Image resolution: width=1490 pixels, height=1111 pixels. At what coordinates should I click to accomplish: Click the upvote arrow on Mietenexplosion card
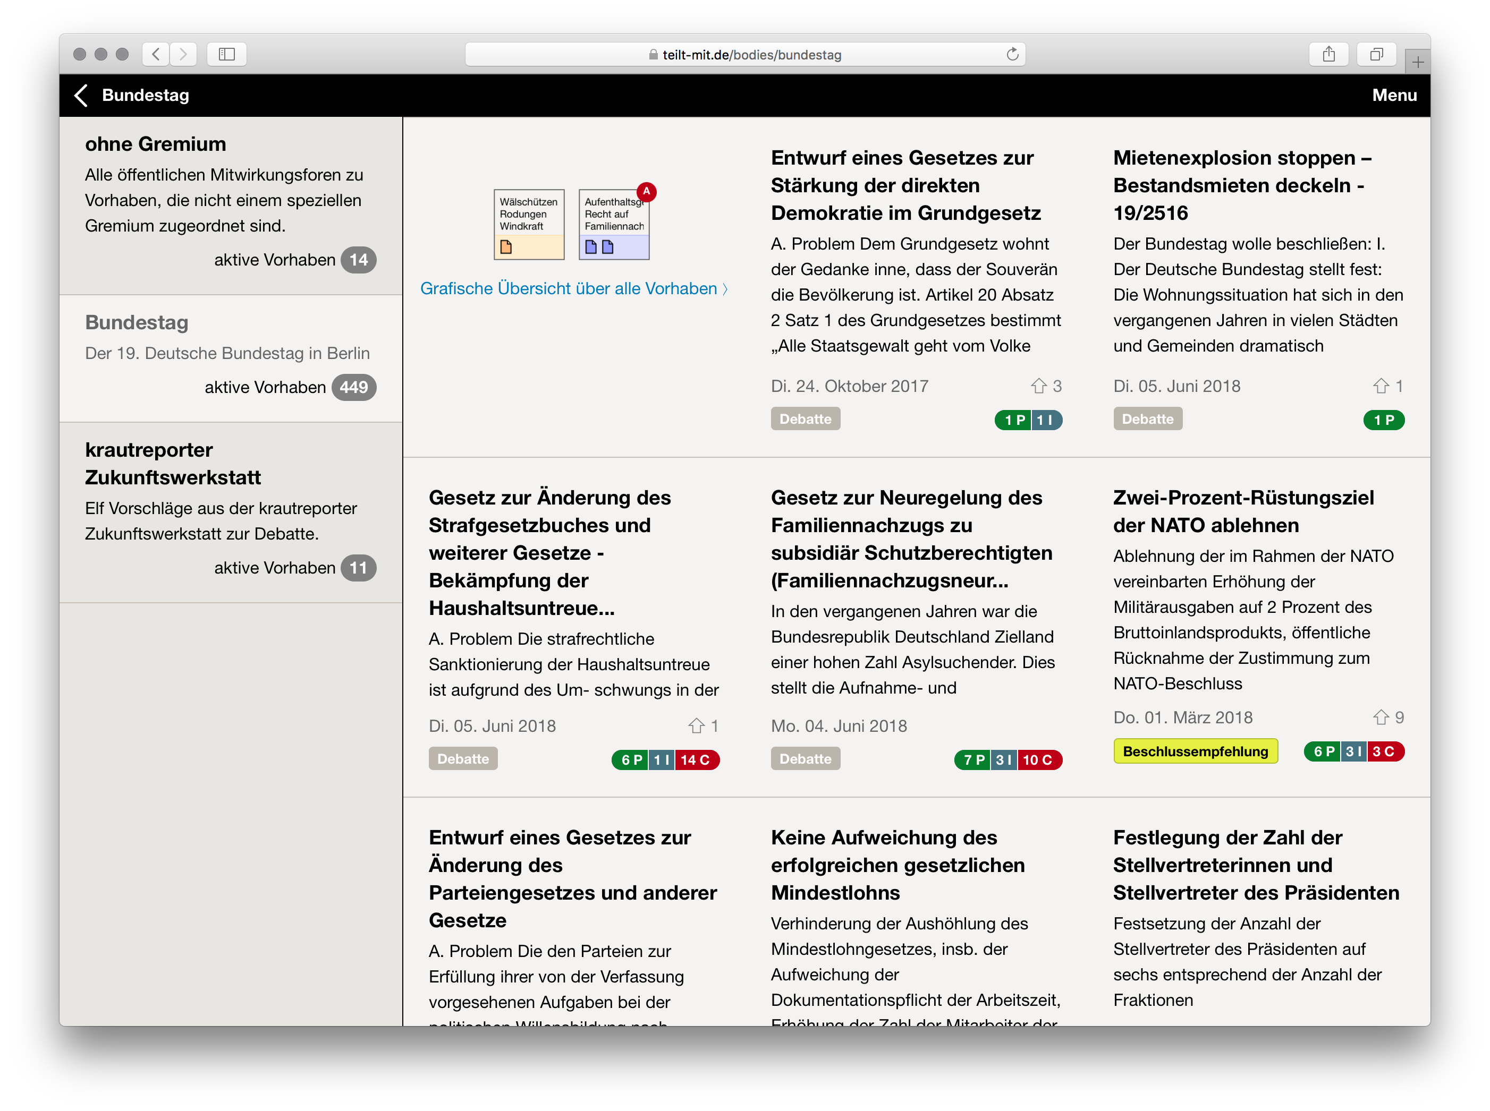(x=1382, y=386)
